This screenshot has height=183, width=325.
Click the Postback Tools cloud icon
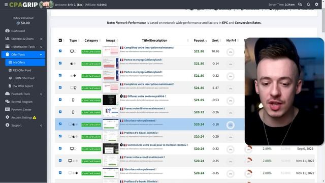pos(7,94)
